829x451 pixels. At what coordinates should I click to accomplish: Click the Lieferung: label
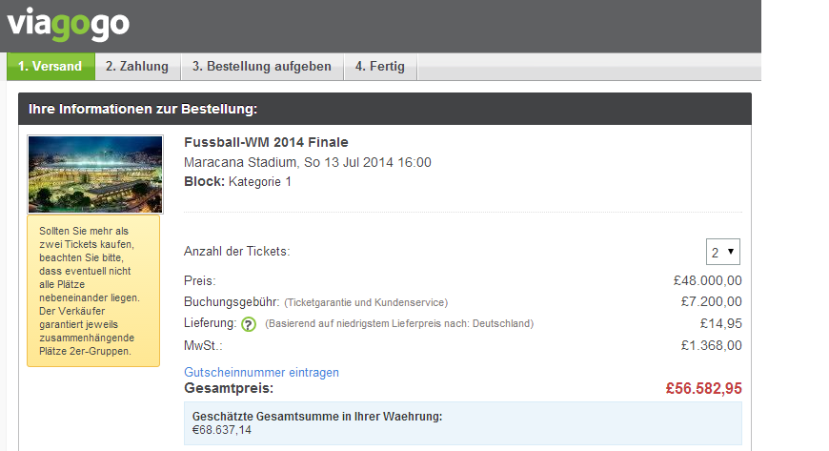click(211, 323)
